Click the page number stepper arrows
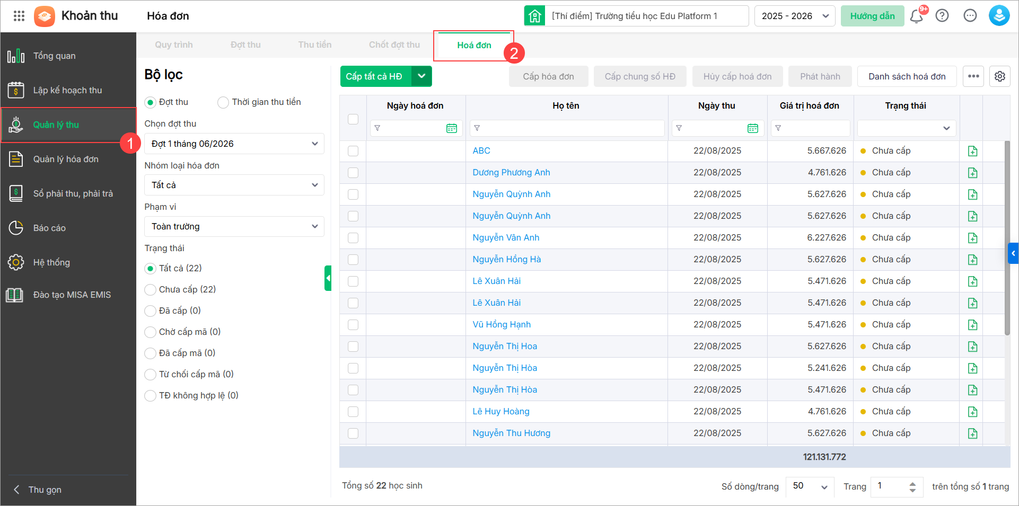The image size is (1019, 506). tap(912, 486)
